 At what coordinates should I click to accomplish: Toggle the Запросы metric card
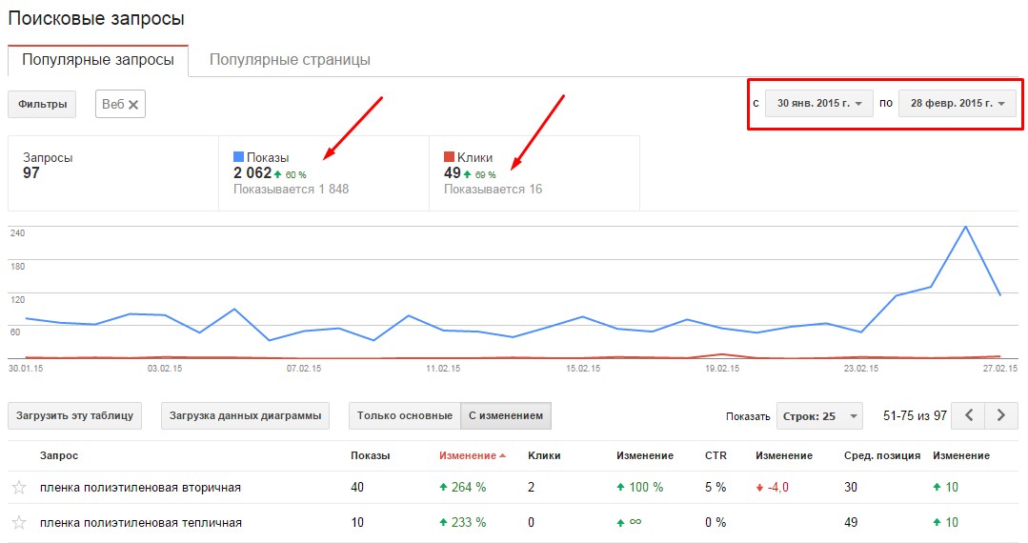tap(112, 172)
